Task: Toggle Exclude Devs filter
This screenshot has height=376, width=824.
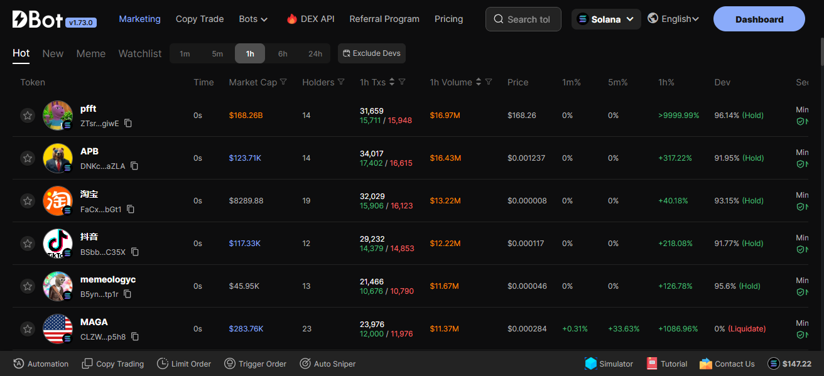Action: (x=372, y=53)
